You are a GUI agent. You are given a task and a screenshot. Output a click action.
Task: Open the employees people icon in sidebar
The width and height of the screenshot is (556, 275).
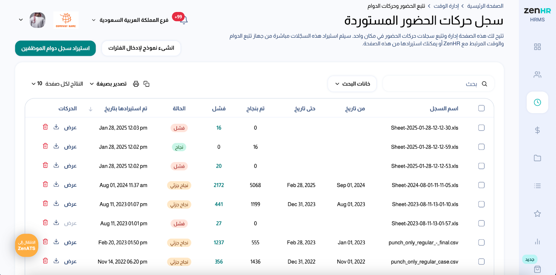[537, 74]
